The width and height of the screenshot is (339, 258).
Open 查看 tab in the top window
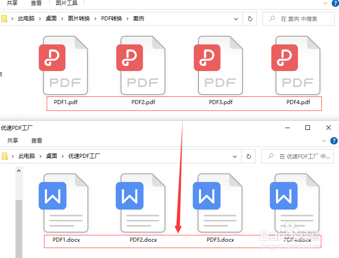pos(36,3)
